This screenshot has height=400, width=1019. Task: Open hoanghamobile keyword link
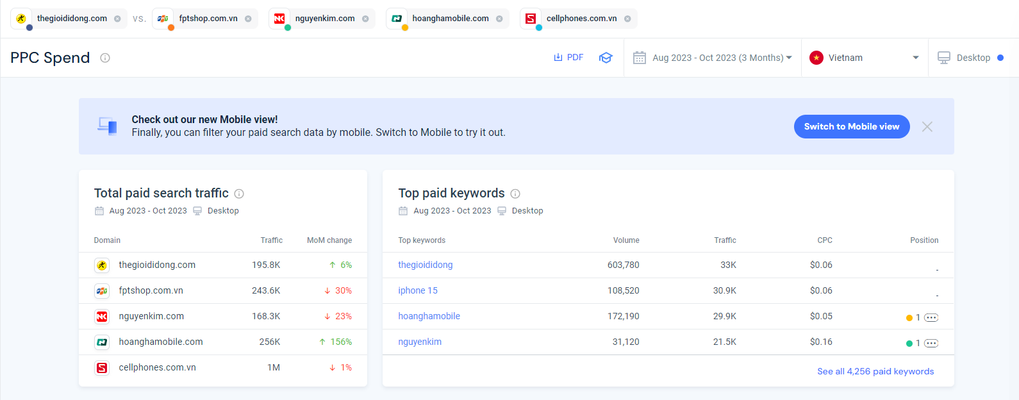tap(429, 316)
